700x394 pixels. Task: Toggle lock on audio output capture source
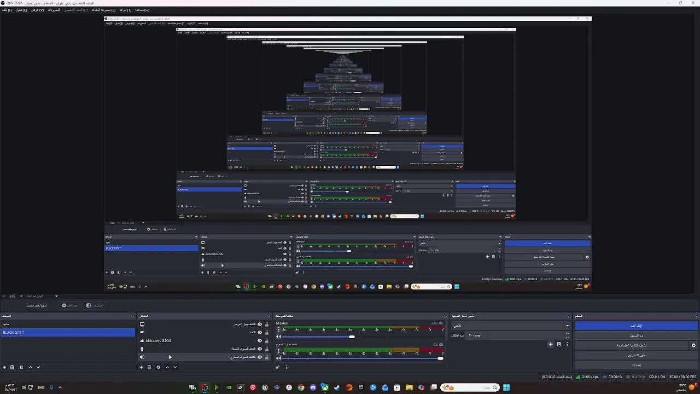267,357
